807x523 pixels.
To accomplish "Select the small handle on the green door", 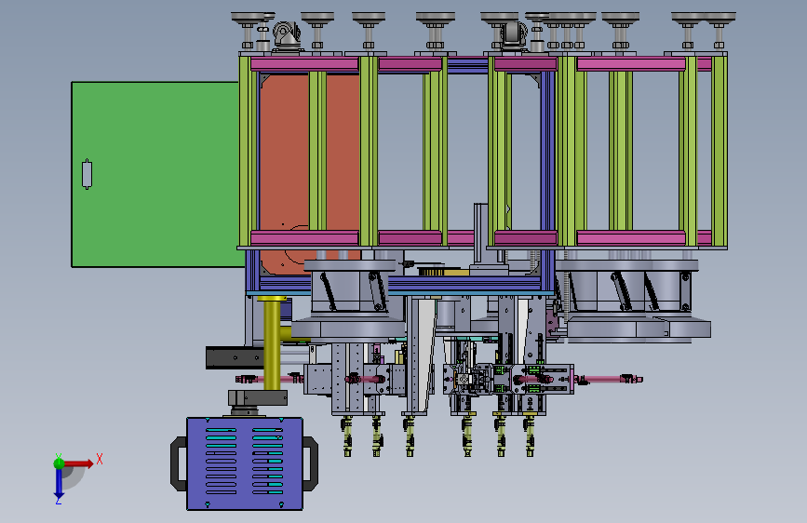I will [87, 174].
